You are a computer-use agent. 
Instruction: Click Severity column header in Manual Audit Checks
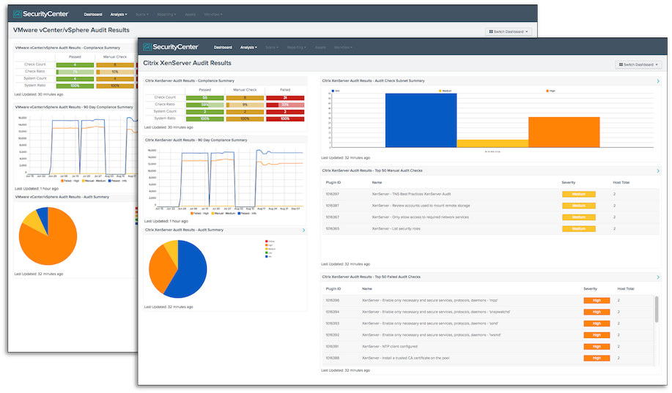point(568,183)
